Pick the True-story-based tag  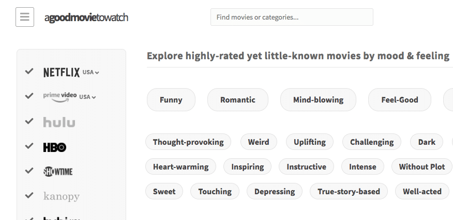point(349,192)
